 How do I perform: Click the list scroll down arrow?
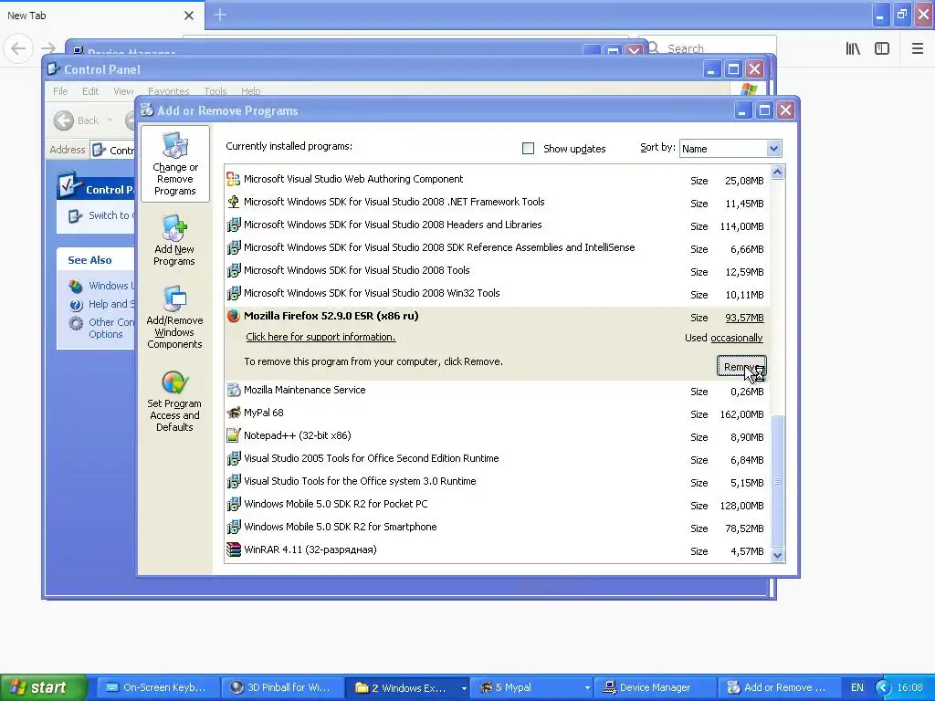(778, 556)
